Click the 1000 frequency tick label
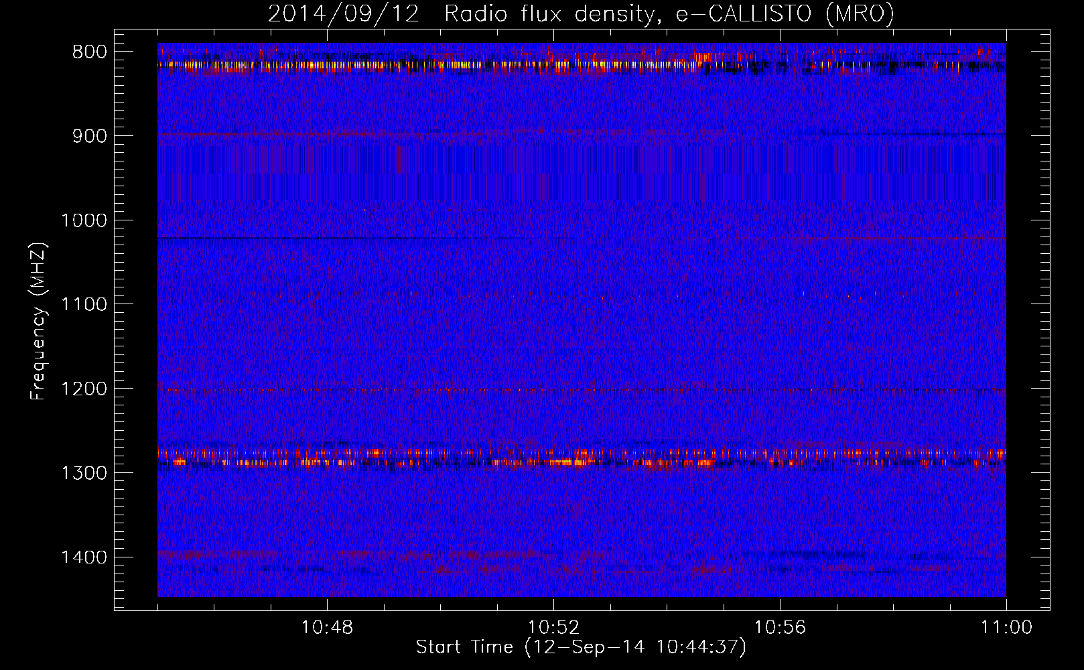1084x670 pixels. pos(84,220)
